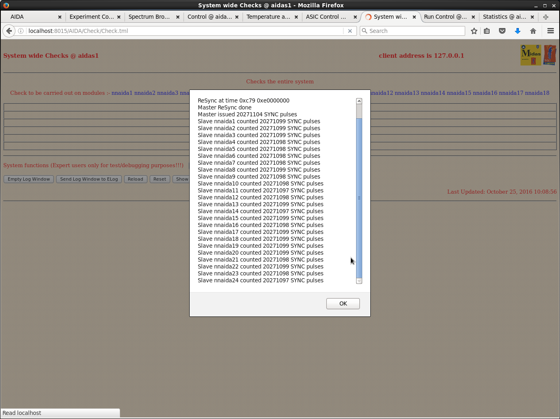The height and width of the screenshot is (419, 560).
Task: Close the Experiment Control tab
Action: click(x=119, y=17)
